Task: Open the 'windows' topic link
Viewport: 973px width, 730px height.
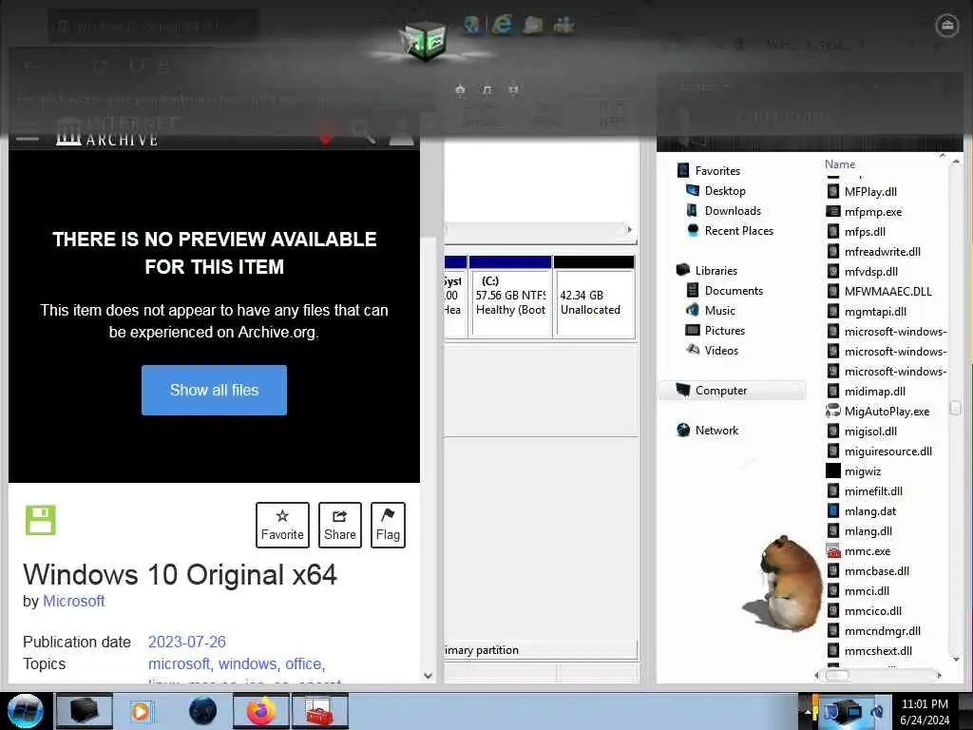Action: point(249,663)
